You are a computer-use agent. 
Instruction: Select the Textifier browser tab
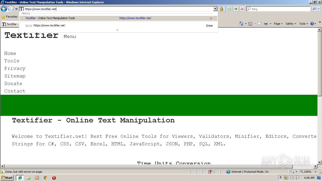[10, 24]
